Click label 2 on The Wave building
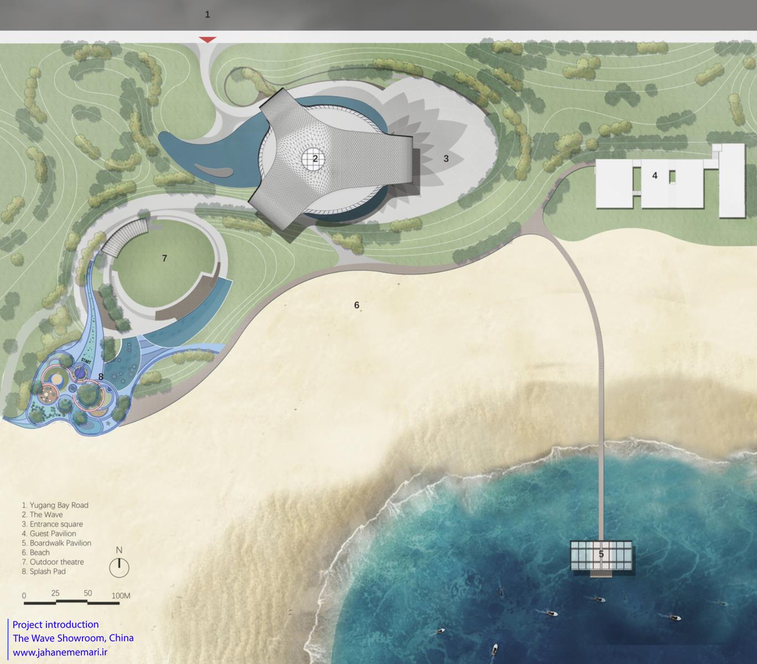Screen dimensions: 757x664 point(315,158)
